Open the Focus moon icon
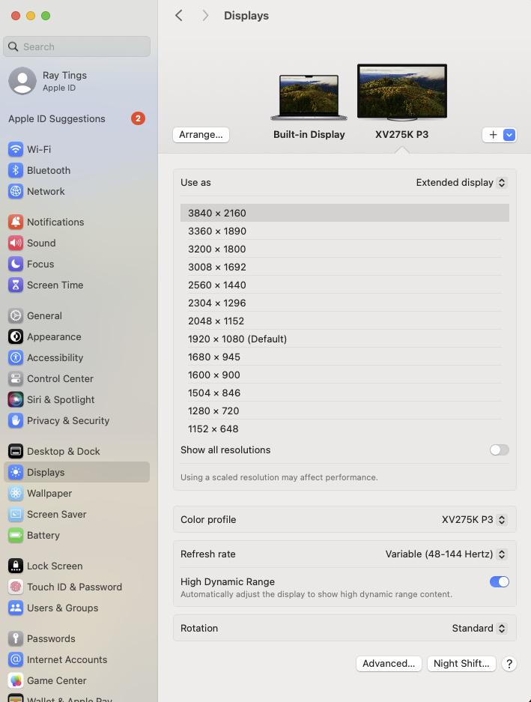Image resolution: width=531 pixels, height=702 pixels. click(16, 264)
